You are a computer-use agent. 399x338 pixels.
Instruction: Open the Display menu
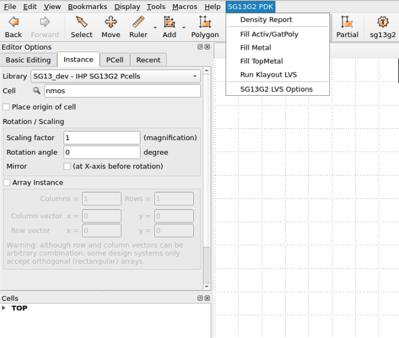(127, 7)
